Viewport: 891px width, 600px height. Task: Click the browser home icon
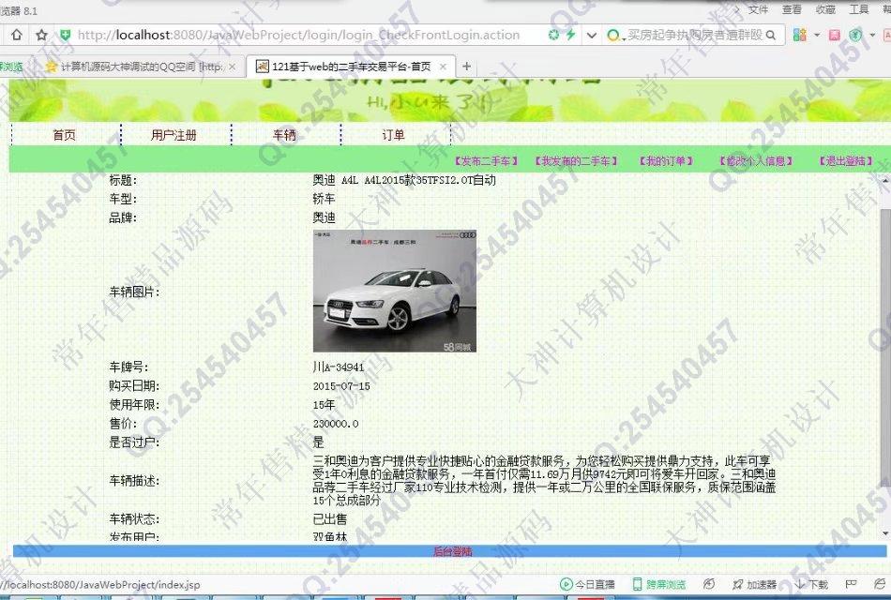coord(17,36)
